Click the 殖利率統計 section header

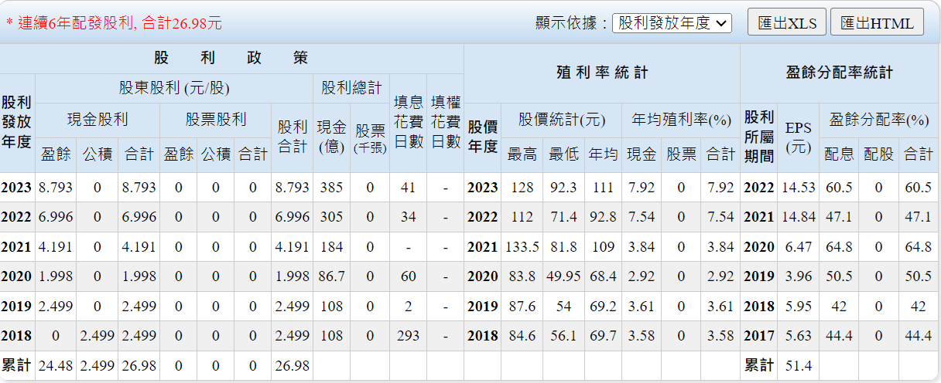tap(601, 73)
